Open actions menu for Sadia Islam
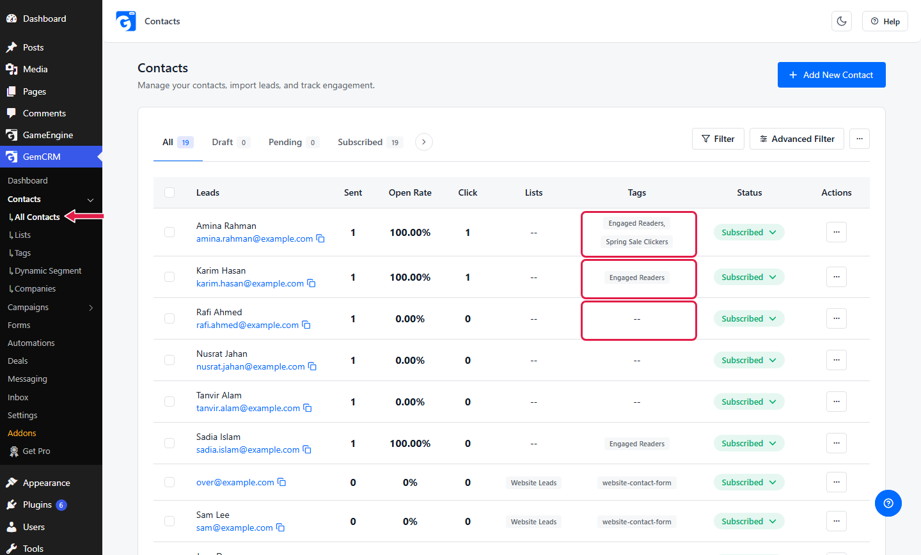921x555 pixels. [x=837, y=443]
